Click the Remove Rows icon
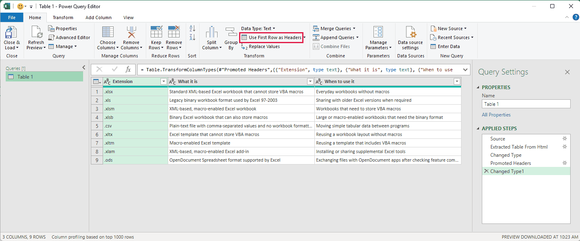The height and width of the screenshot is (241, 580). click(x=174, y=32)
